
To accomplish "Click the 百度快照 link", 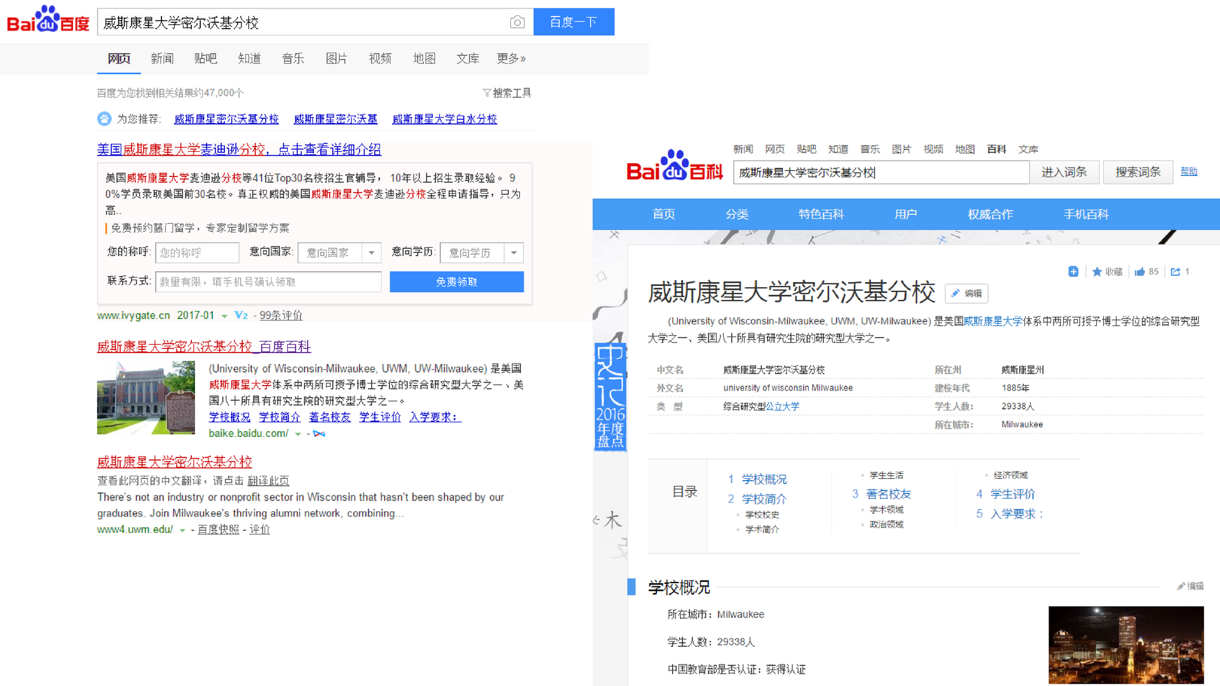I will coord(219,530).
